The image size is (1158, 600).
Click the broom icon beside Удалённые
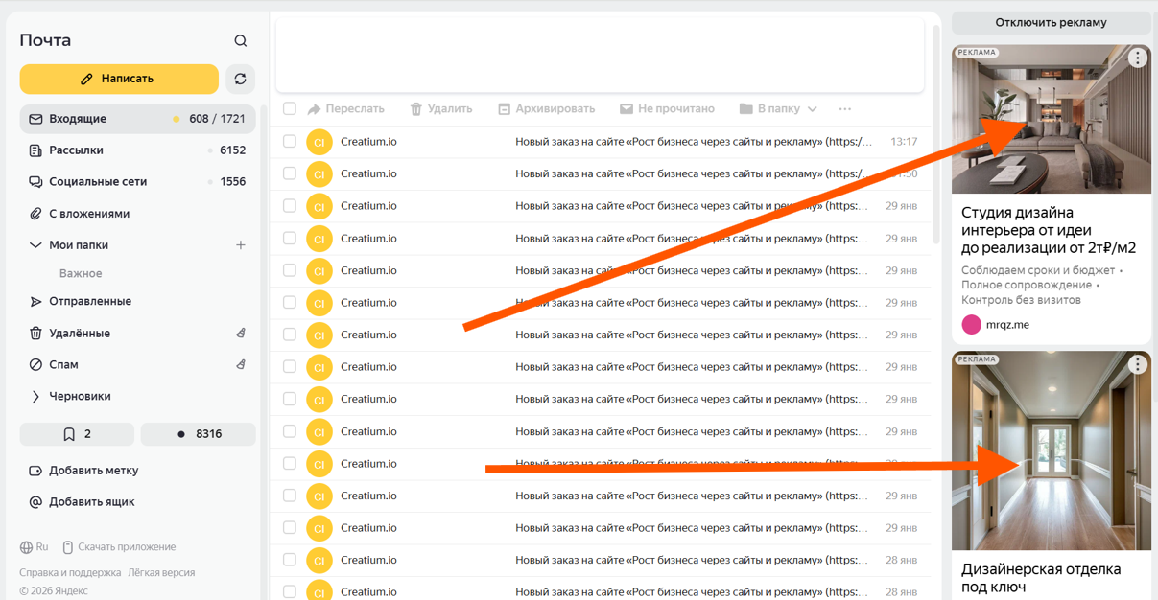pos(241,334)
